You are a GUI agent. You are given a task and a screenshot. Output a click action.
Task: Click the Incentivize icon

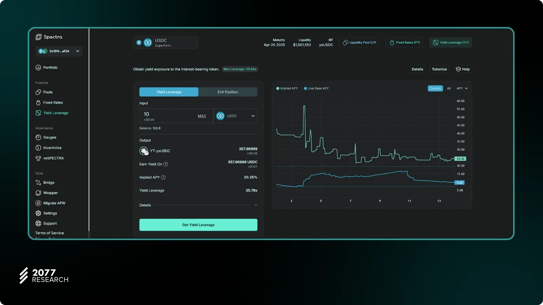(x=38, y=148)
